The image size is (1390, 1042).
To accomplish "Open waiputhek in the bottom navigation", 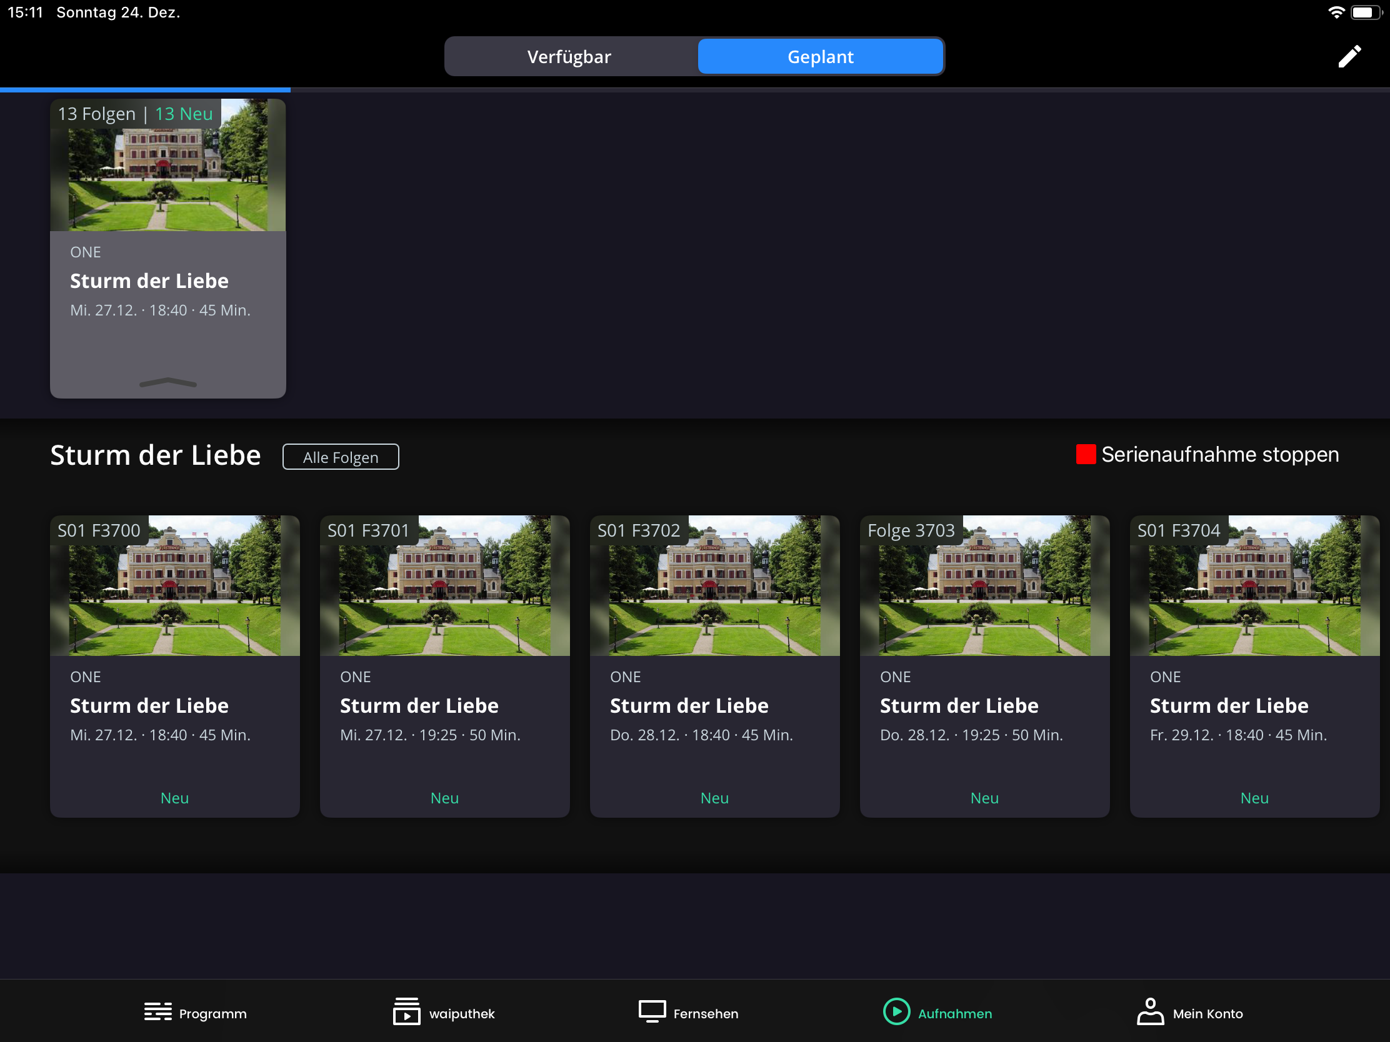I will pos(444,1013).
